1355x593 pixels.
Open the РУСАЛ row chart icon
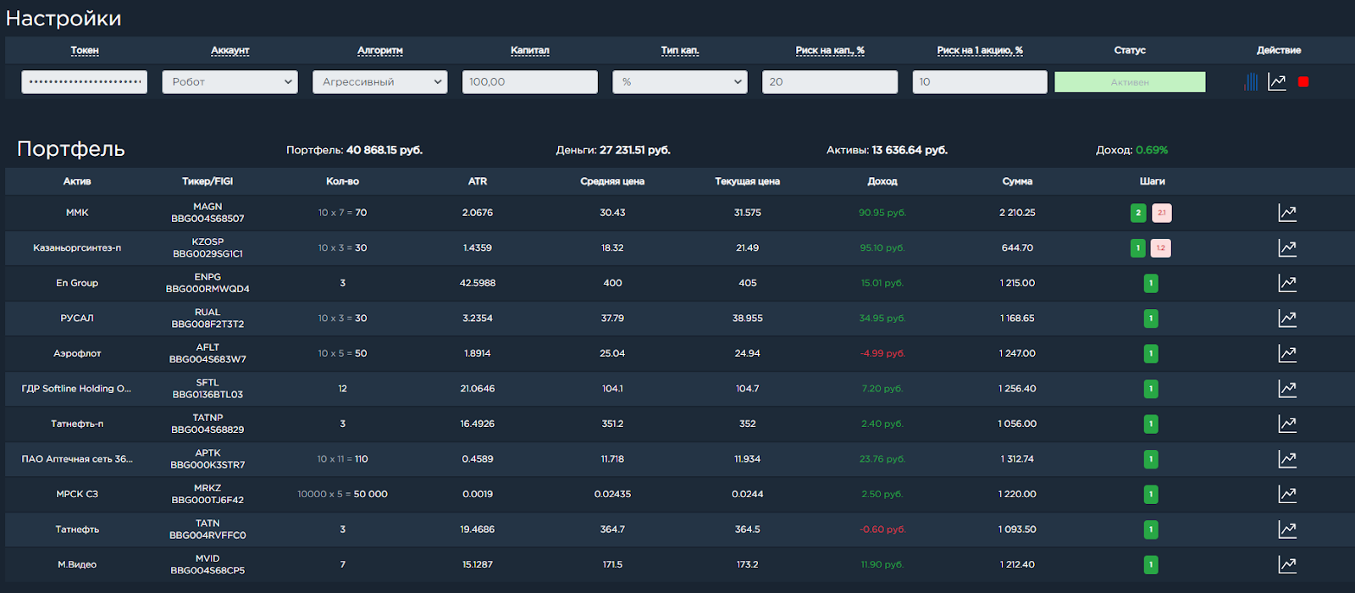(x=1287, y=319)
